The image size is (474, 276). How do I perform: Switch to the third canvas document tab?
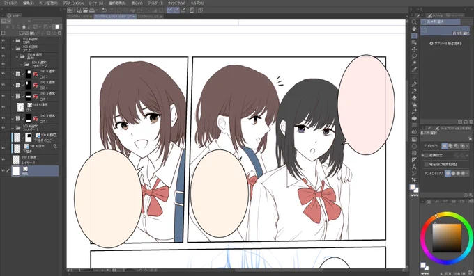coord(149,16)
